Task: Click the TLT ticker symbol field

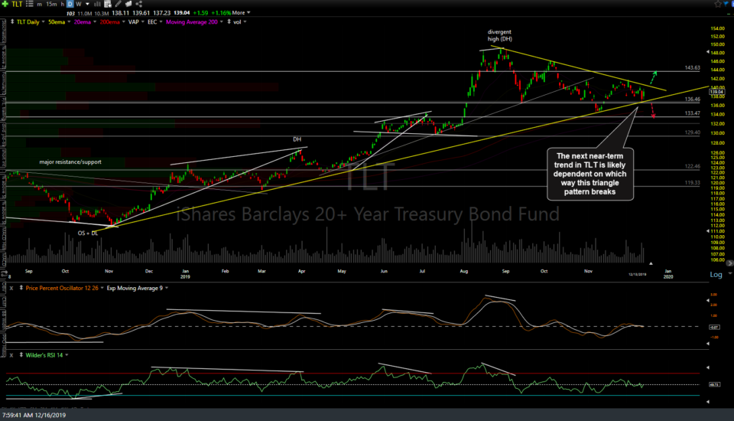Action: point(17,4)
